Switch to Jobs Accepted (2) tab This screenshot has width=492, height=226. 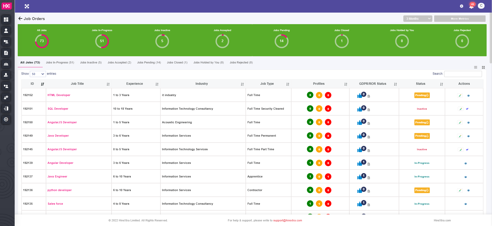click(x=119, y=62)
